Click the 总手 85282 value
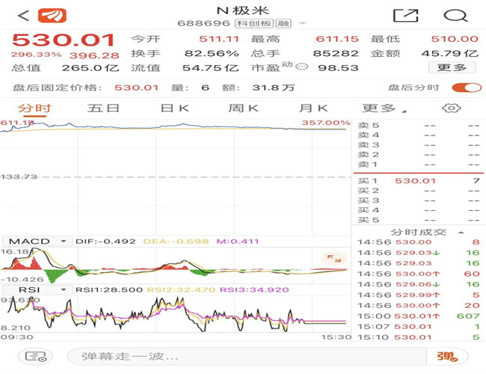This screenshot has width=486, height=374. (336, 53)
